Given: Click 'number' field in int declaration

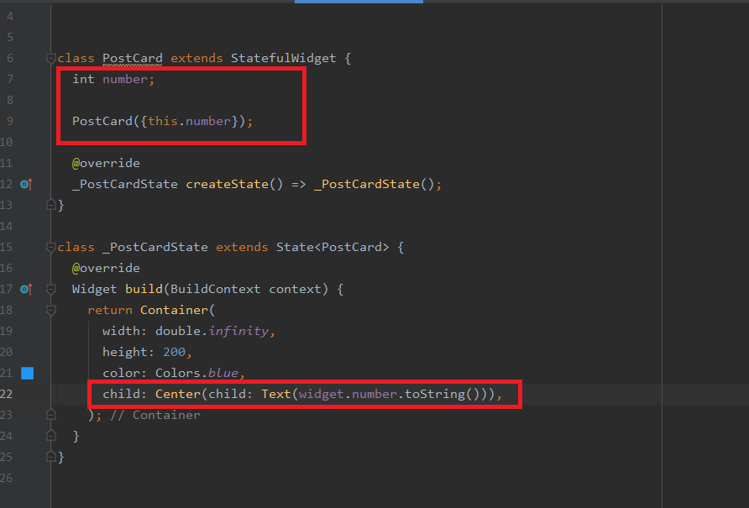Looking at the screenshot, I should click(124, 79).
